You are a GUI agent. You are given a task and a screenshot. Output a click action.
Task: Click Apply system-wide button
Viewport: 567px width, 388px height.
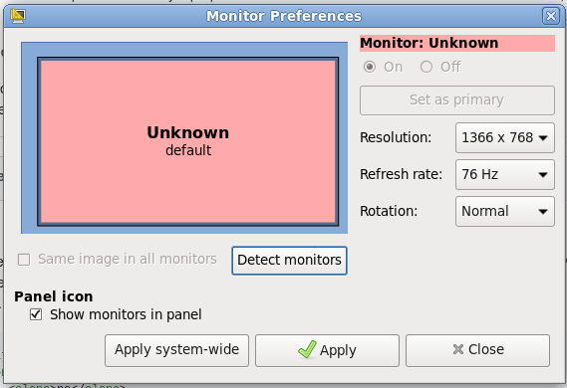[x=176, y=350]
